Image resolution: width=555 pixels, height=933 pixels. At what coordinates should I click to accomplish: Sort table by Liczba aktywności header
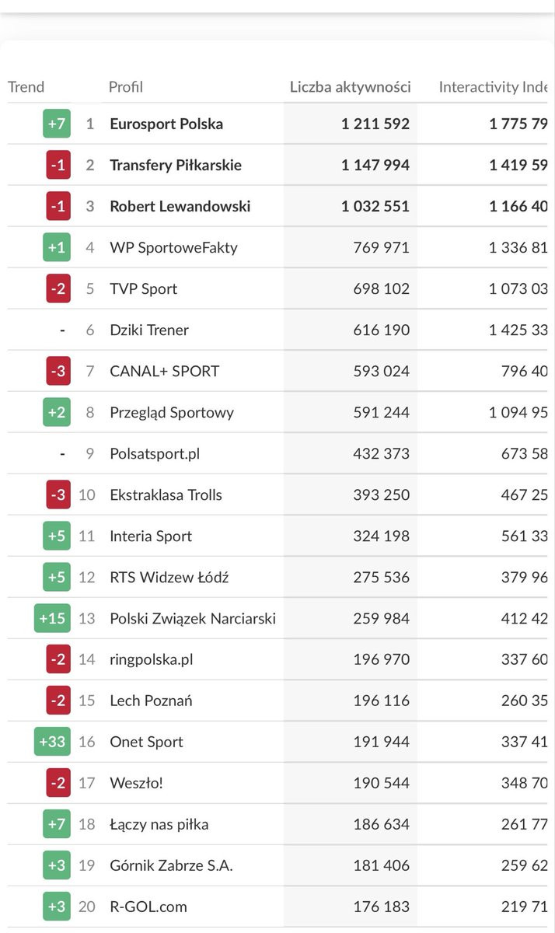pos(351,87)
